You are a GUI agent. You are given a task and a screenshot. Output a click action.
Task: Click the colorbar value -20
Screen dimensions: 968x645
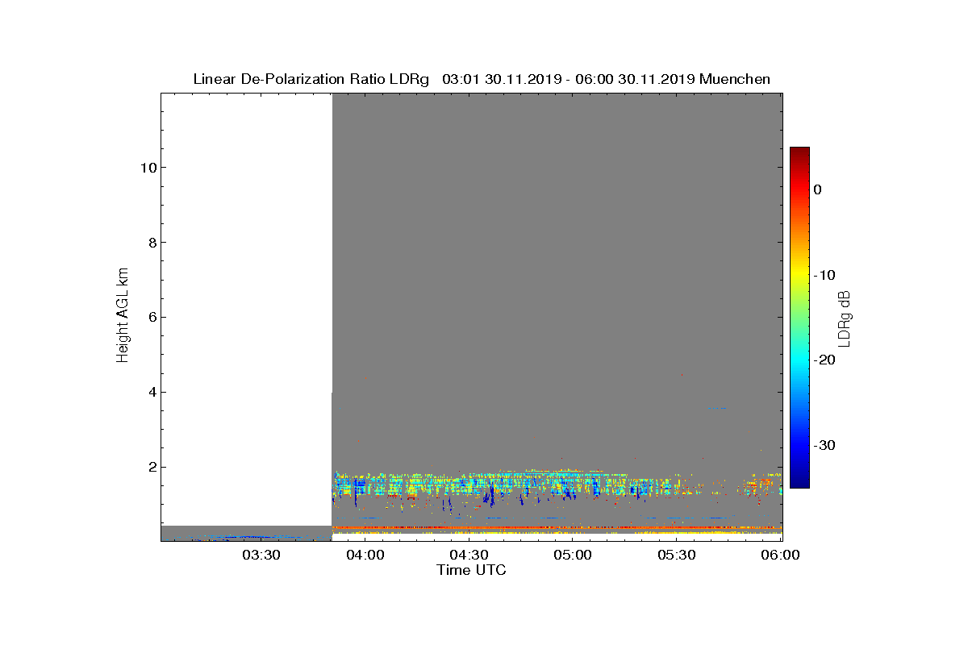pyautogui.click(x=824, y=360)
